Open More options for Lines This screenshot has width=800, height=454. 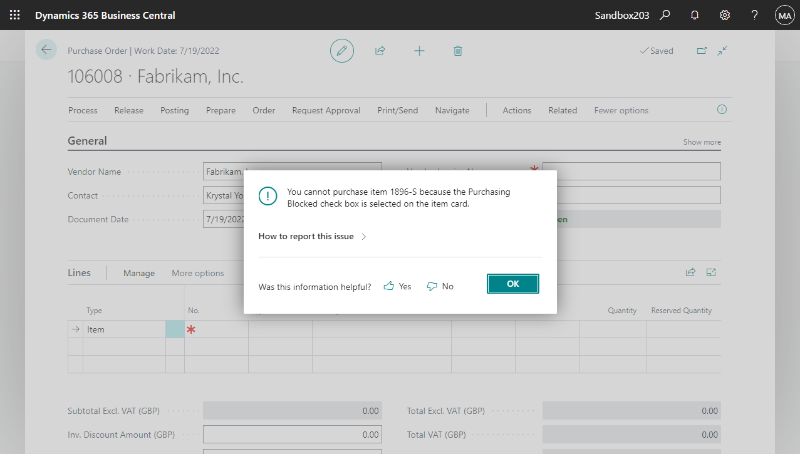(197, 273)
